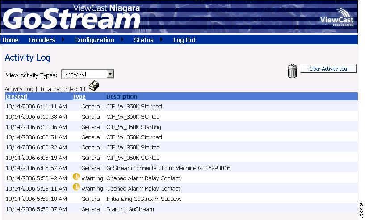Select the 6:10:38 AM timestamp

(x=36, y=117)
